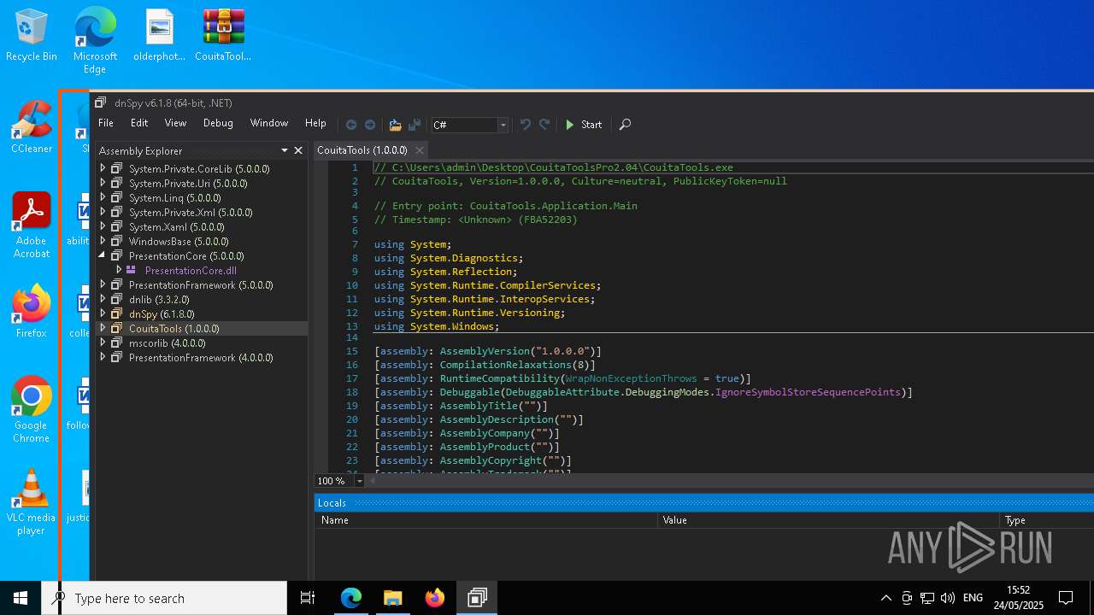
Task: Start debugging with the Start button
Action: [x=584, y=125]
